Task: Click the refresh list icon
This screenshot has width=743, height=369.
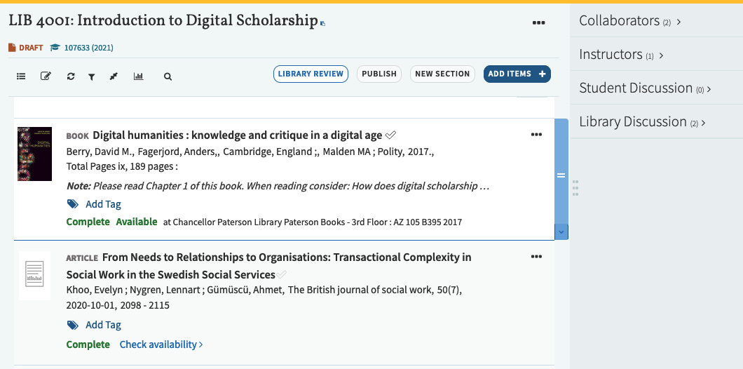Action: [x=71, y=76]
